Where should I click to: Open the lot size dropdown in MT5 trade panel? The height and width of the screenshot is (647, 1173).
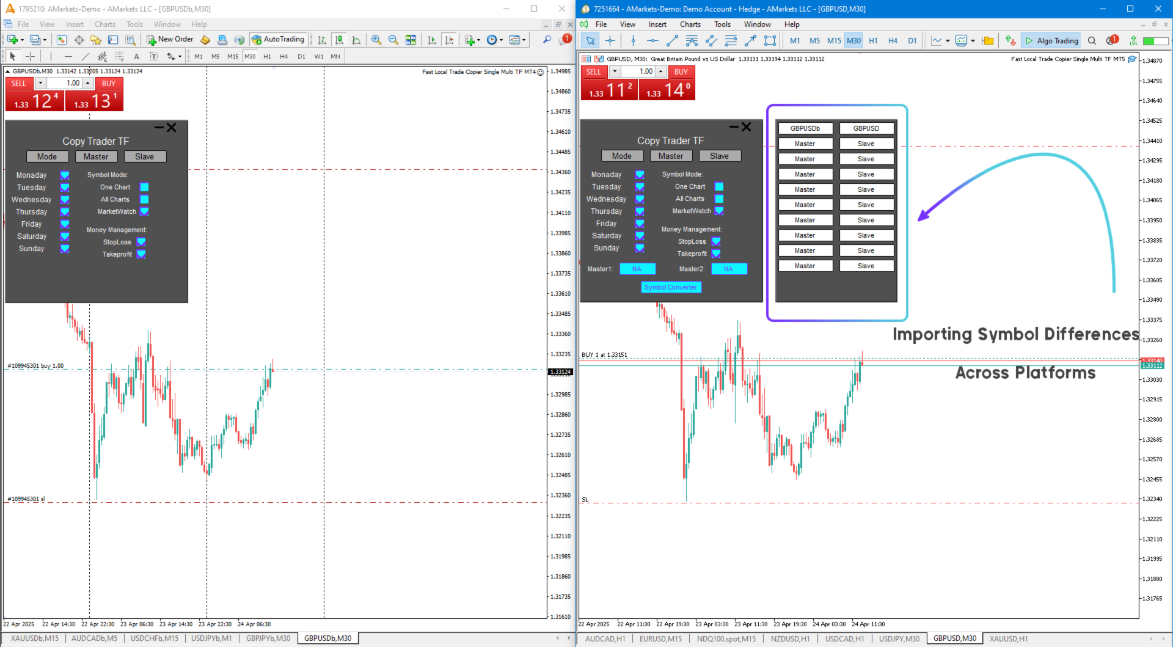(615, 71)
